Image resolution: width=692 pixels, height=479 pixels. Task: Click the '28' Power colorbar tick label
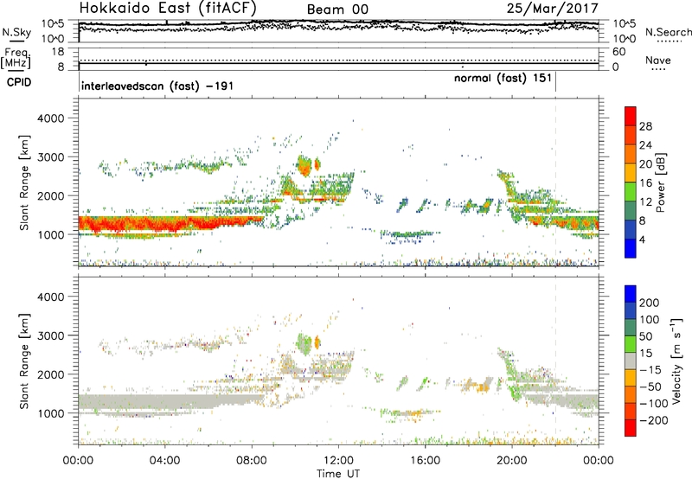645,126
